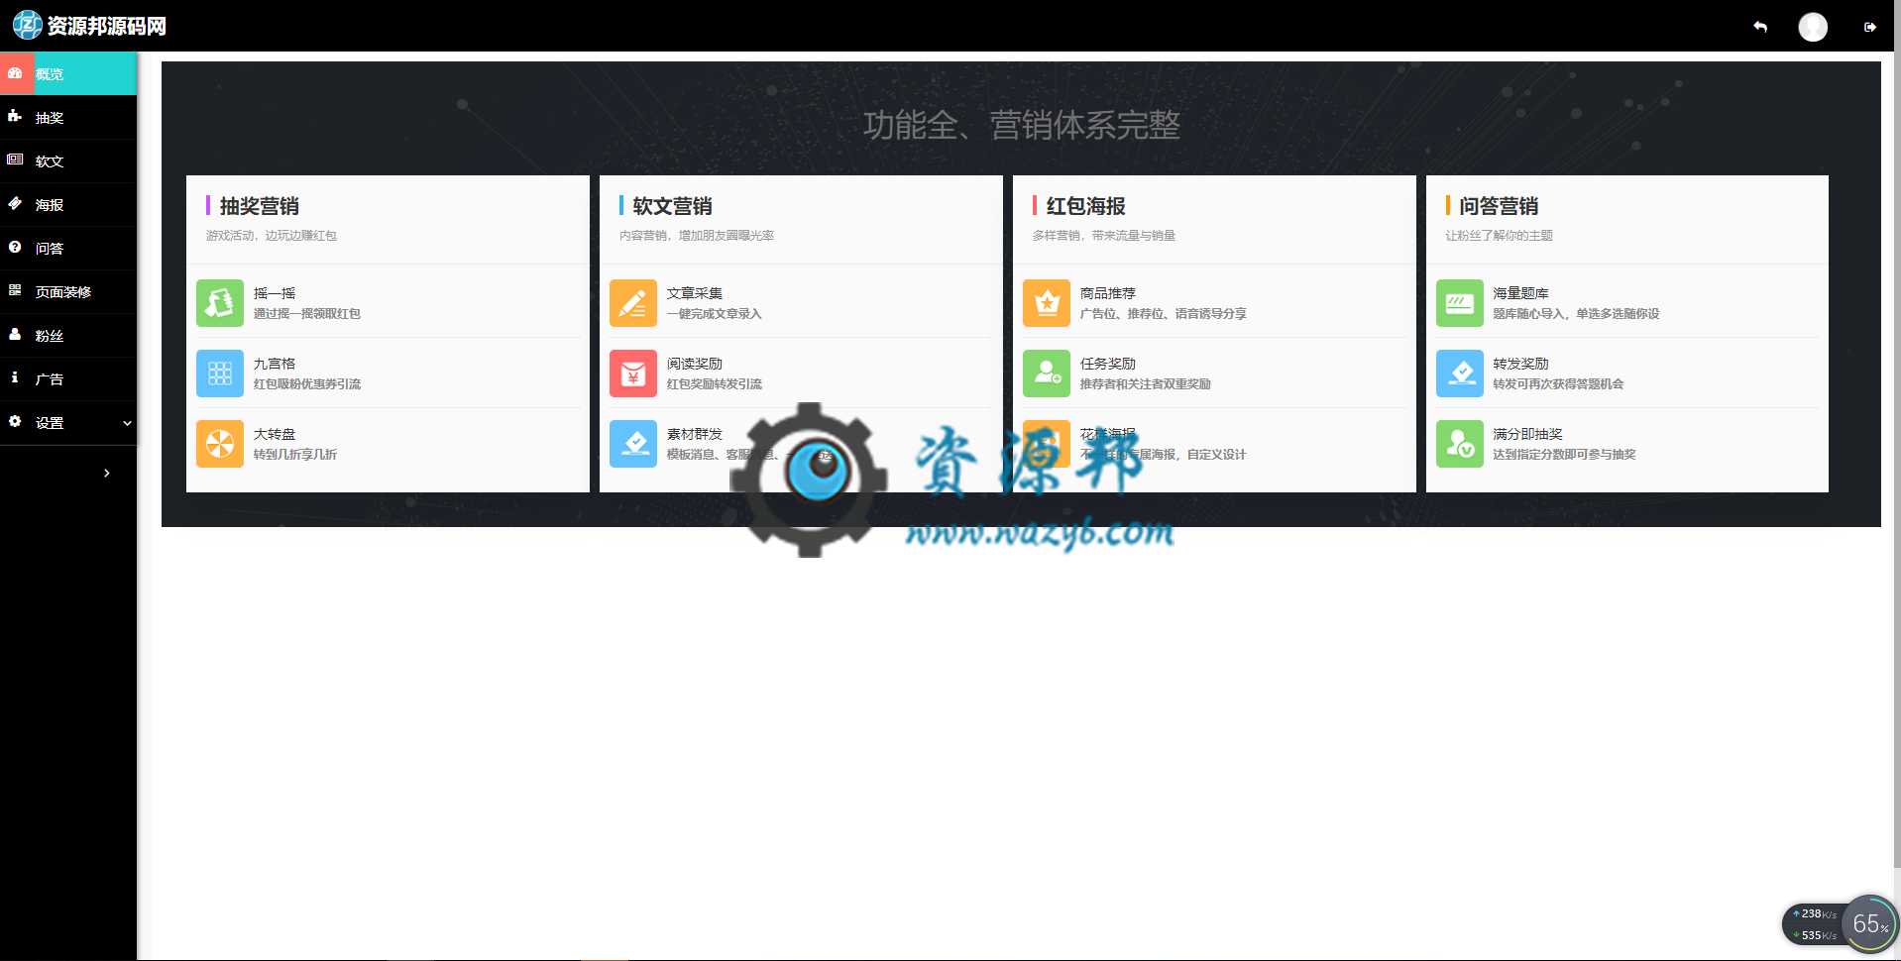Screen dimensions: 1901x961
Task: Open the 抽奖 sidebar menu
Action: click(68, 118)
